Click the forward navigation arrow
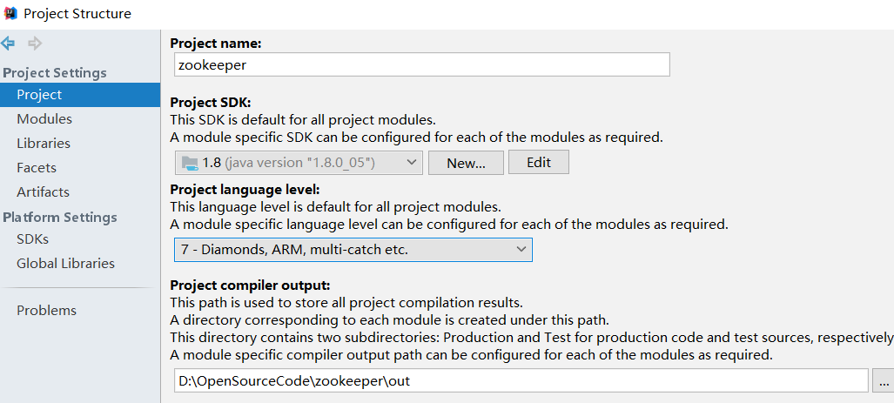 (x=35, y=43)
